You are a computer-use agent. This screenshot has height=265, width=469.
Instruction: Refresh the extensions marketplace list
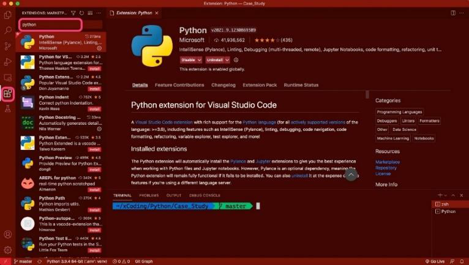click(81, 12)
